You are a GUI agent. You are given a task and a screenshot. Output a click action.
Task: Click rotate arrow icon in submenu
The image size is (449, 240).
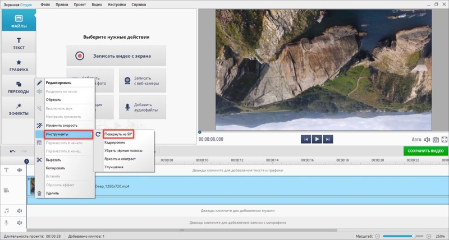(98, 134)
